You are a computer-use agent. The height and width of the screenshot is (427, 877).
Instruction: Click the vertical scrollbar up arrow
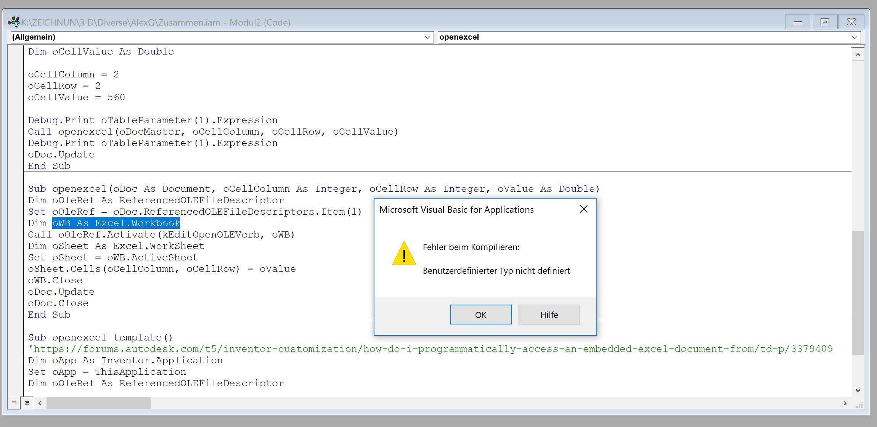858,55
